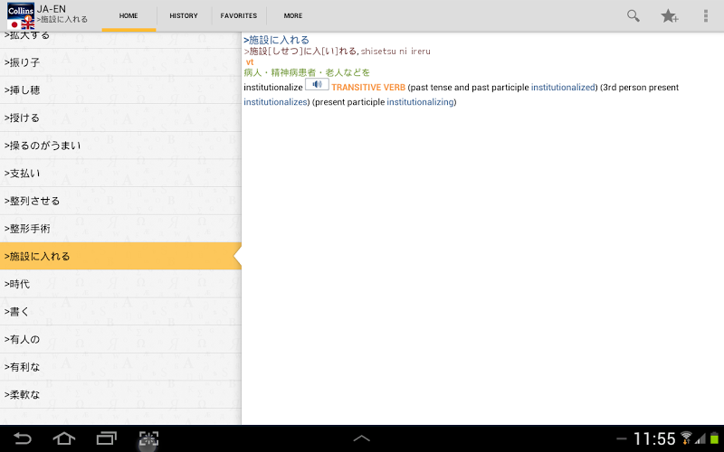Select the >授ける list entry
This screenshot has height=452, width=724.
(120, 118)
